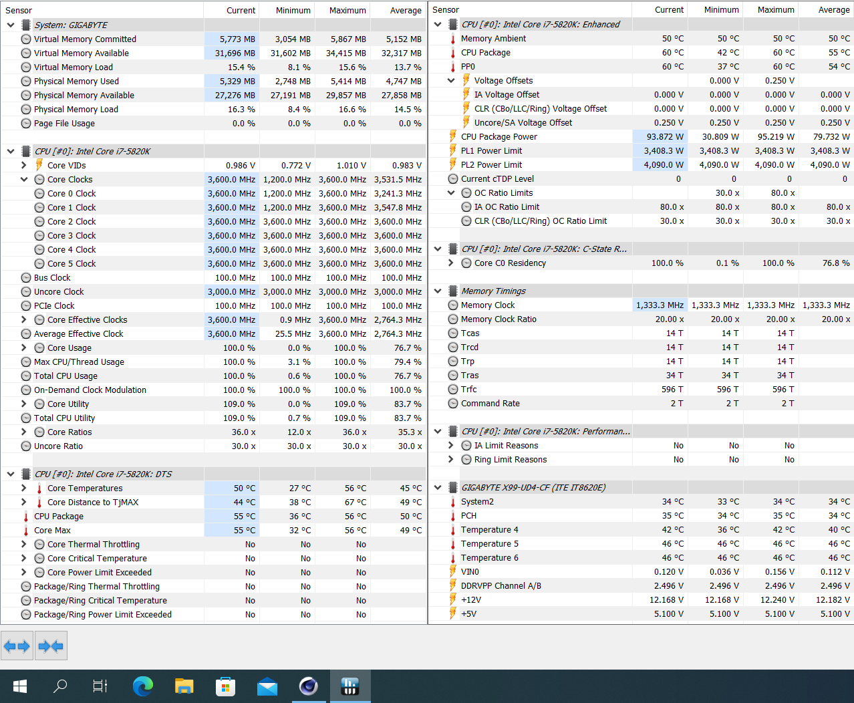The height and width of the screenshot is (703, 854).
Task: Click Uncore/SA Voltage Offset lightning icon
Action: 466,122
